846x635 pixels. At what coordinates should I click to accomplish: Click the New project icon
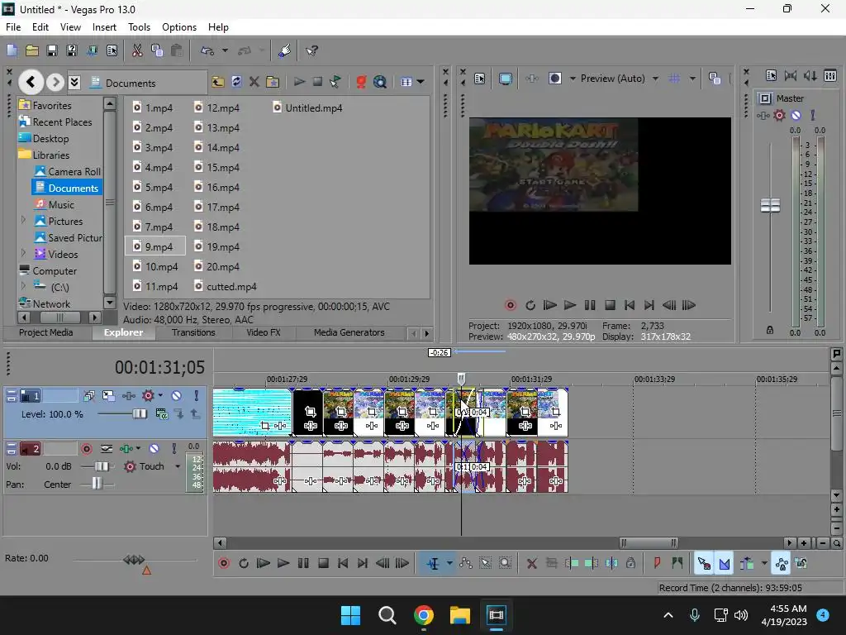tap(12, 50)
